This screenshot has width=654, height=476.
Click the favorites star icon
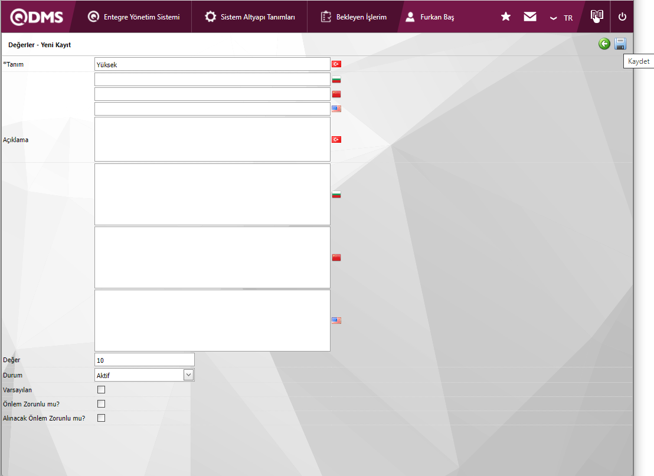tap(505, 17)
